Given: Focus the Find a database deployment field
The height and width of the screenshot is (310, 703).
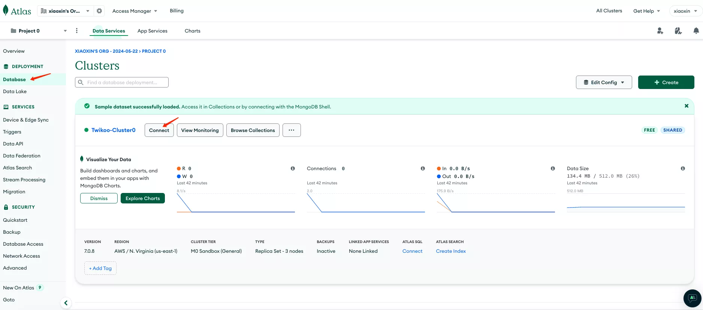Looking at the screenshot, I should [122, 82].
